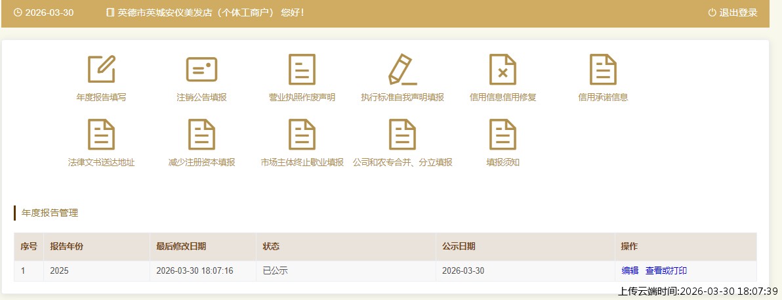
Task: Open the 信用信息信用修复 document-x icon
Action: point(503,69)
